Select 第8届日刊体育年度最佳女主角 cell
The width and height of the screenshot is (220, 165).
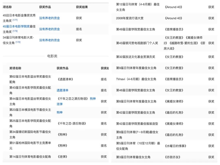[136, 101]
